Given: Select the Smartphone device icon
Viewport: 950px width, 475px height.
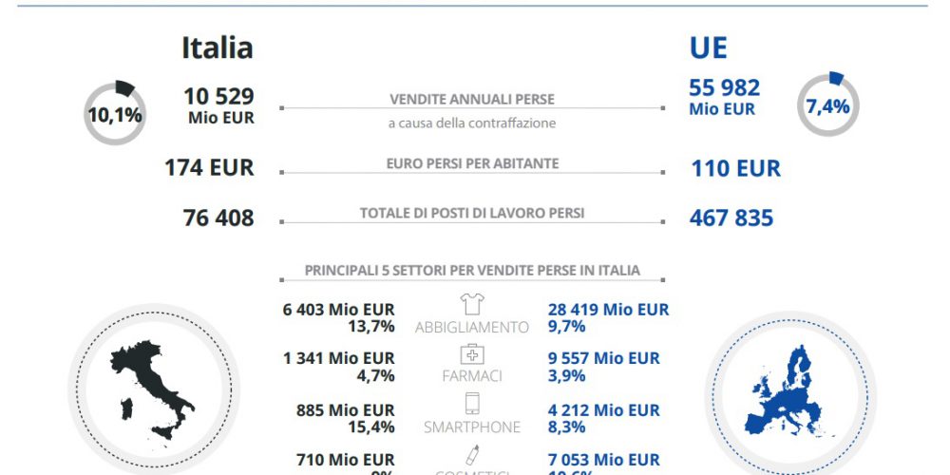Looking at the screenshot, I should click(472, 404).
